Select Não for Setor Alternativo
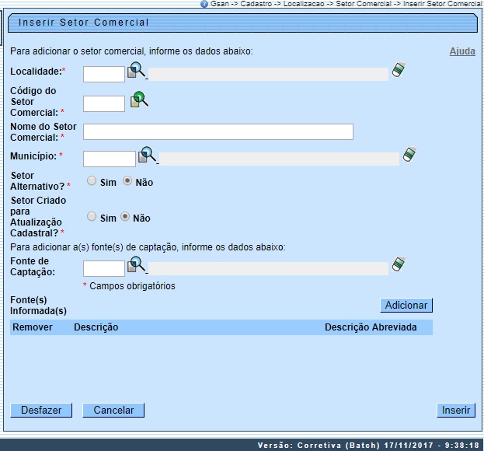This screenshot has width=484, height=451. pyautogui.click(x=127, y=181)
